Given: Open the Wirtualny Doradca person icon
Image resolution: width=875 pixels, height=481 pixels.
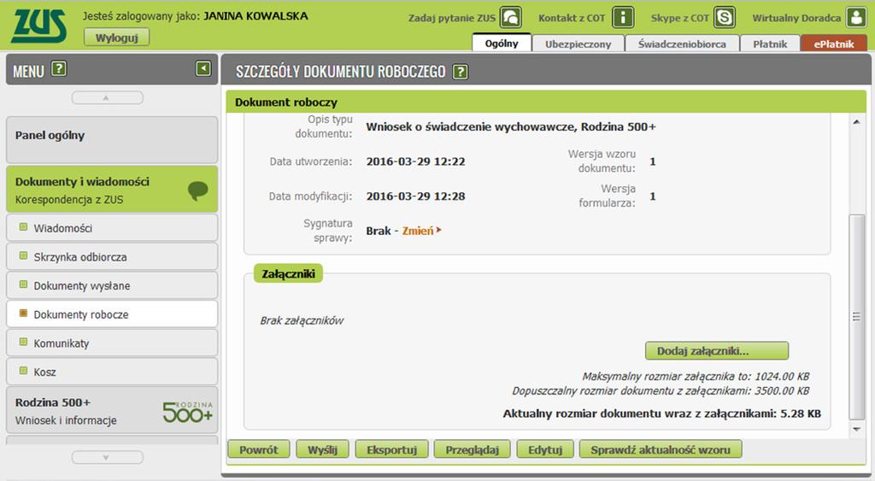Looking at the screenshot, I should point(856,17).
